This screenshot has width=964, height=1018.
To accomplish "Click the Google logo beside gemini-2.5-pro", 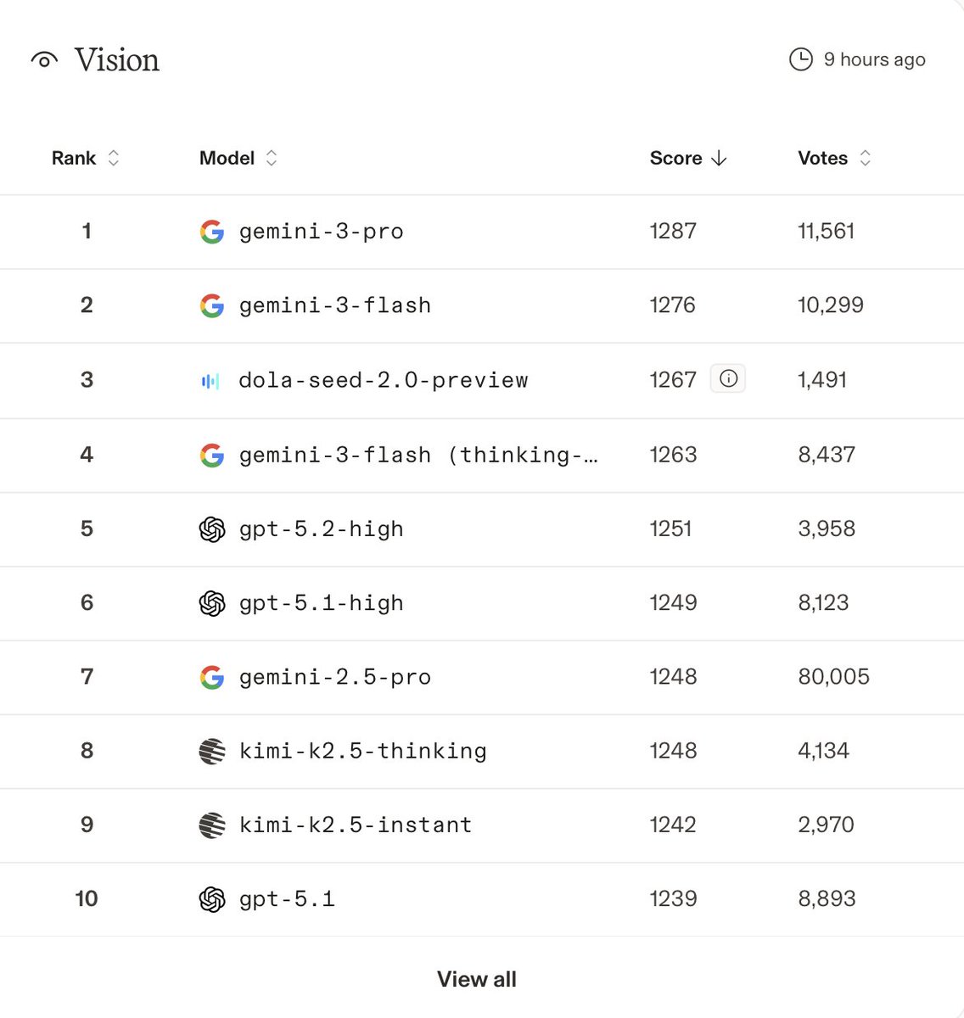I will (211, 677).
